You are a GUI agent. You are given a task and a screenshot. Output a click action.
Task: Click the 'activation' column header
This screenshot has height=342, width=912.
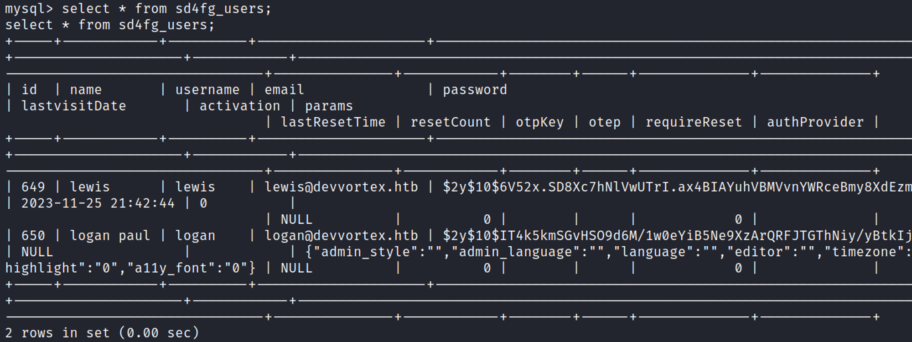pos(239,106)
